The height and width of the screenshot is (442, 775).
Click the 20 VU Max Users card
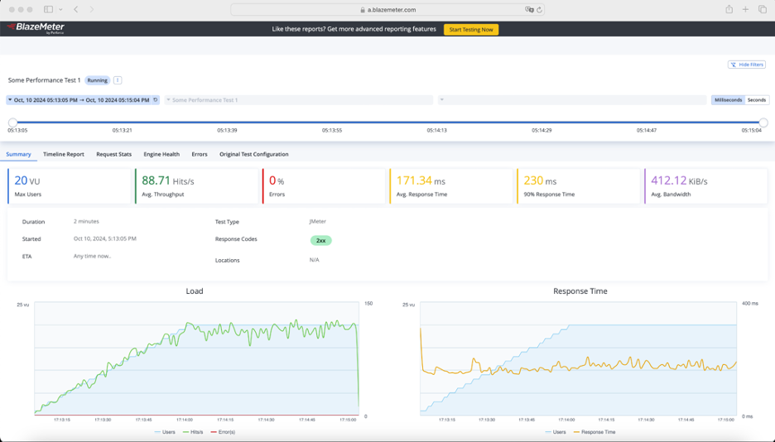coord(70,186)
